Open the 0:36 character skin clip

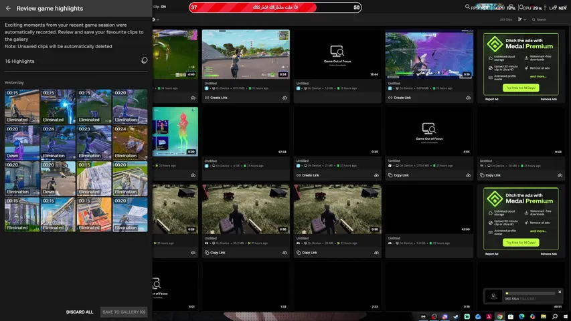(175, 131)
